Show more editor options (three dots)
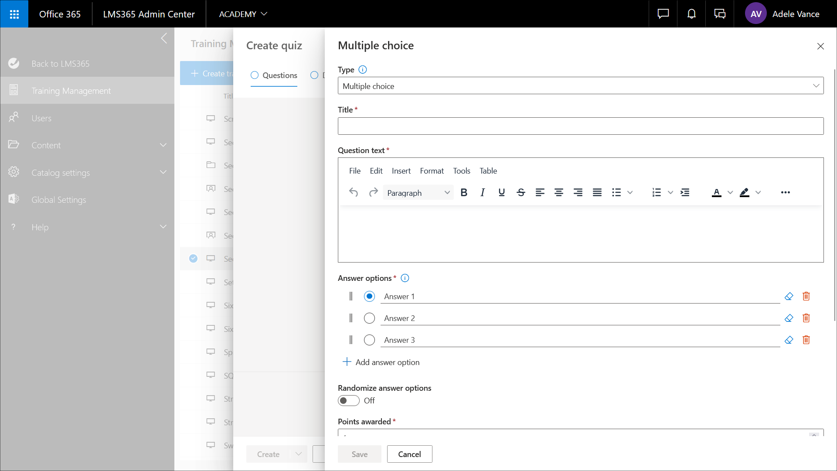Viewport: 837px width, 471px height. [785, 192]
